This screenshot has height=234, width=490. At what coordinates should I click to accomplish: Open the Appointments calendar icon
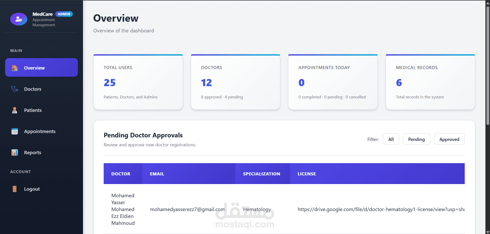tap(15, 131)
